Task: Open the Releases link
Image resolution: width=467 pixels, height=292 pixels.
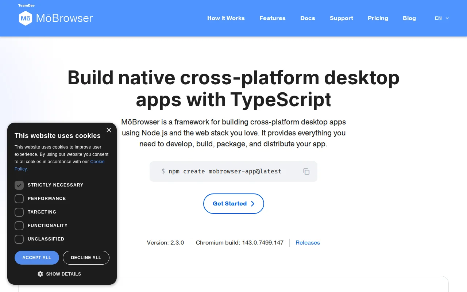Action: [308, 243]
